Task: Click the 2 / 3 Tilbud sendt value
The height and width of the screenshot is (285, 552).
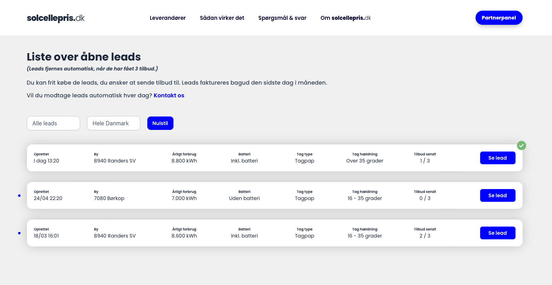Action: [x=425, y=236]
